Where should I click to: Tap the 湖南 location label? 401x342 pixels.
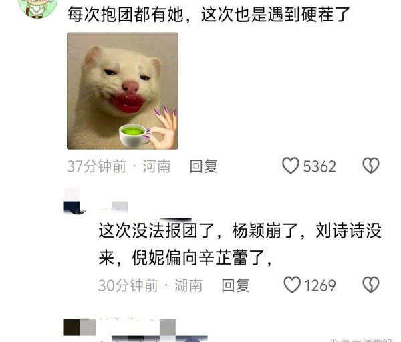[188, 285]
